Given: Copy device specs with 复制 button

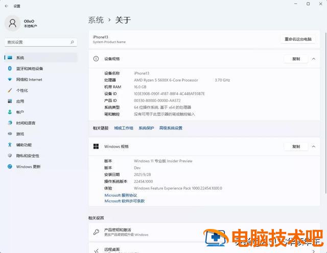Looking at the screenshot, I should tap(296, 59).
